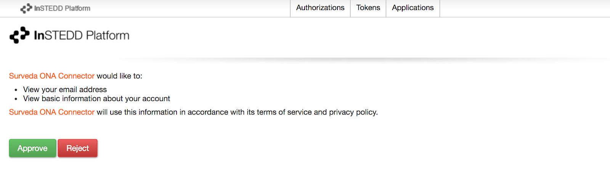Click the small InSTEDD logo icon in top bar
Viewport: 610px width, 169px height.
[26, 8]
